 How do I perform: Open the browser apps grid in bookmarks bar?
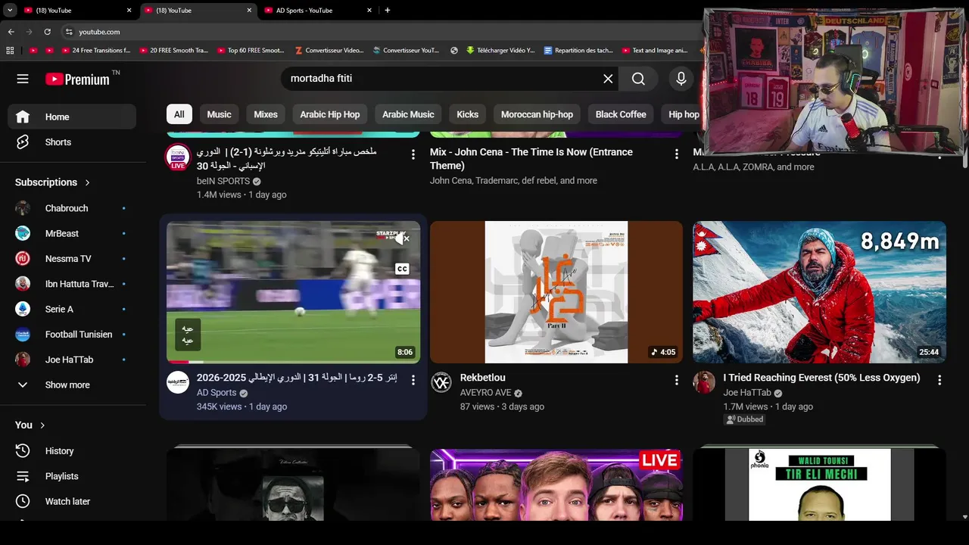tap(10, 51)
